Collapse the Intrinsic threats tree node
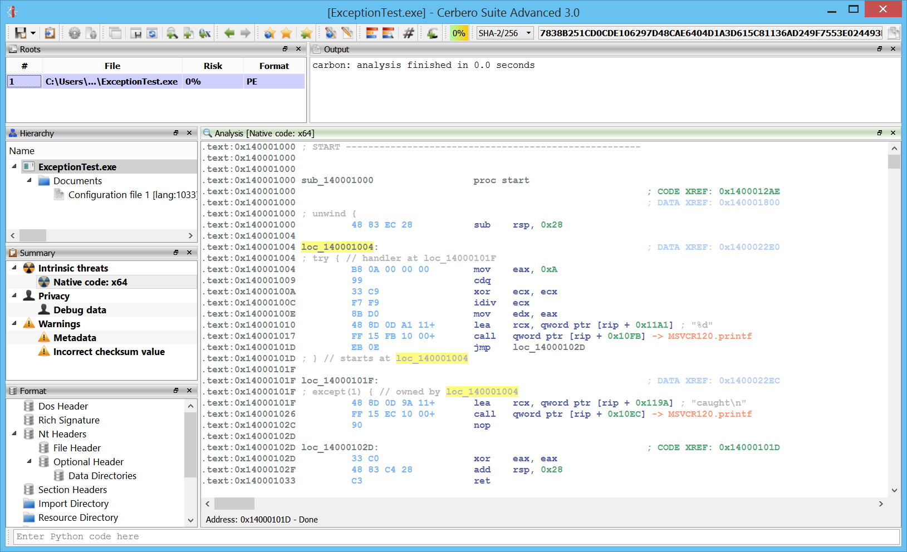Viewport: 907px width, 552px height. (x=14, y=268)
